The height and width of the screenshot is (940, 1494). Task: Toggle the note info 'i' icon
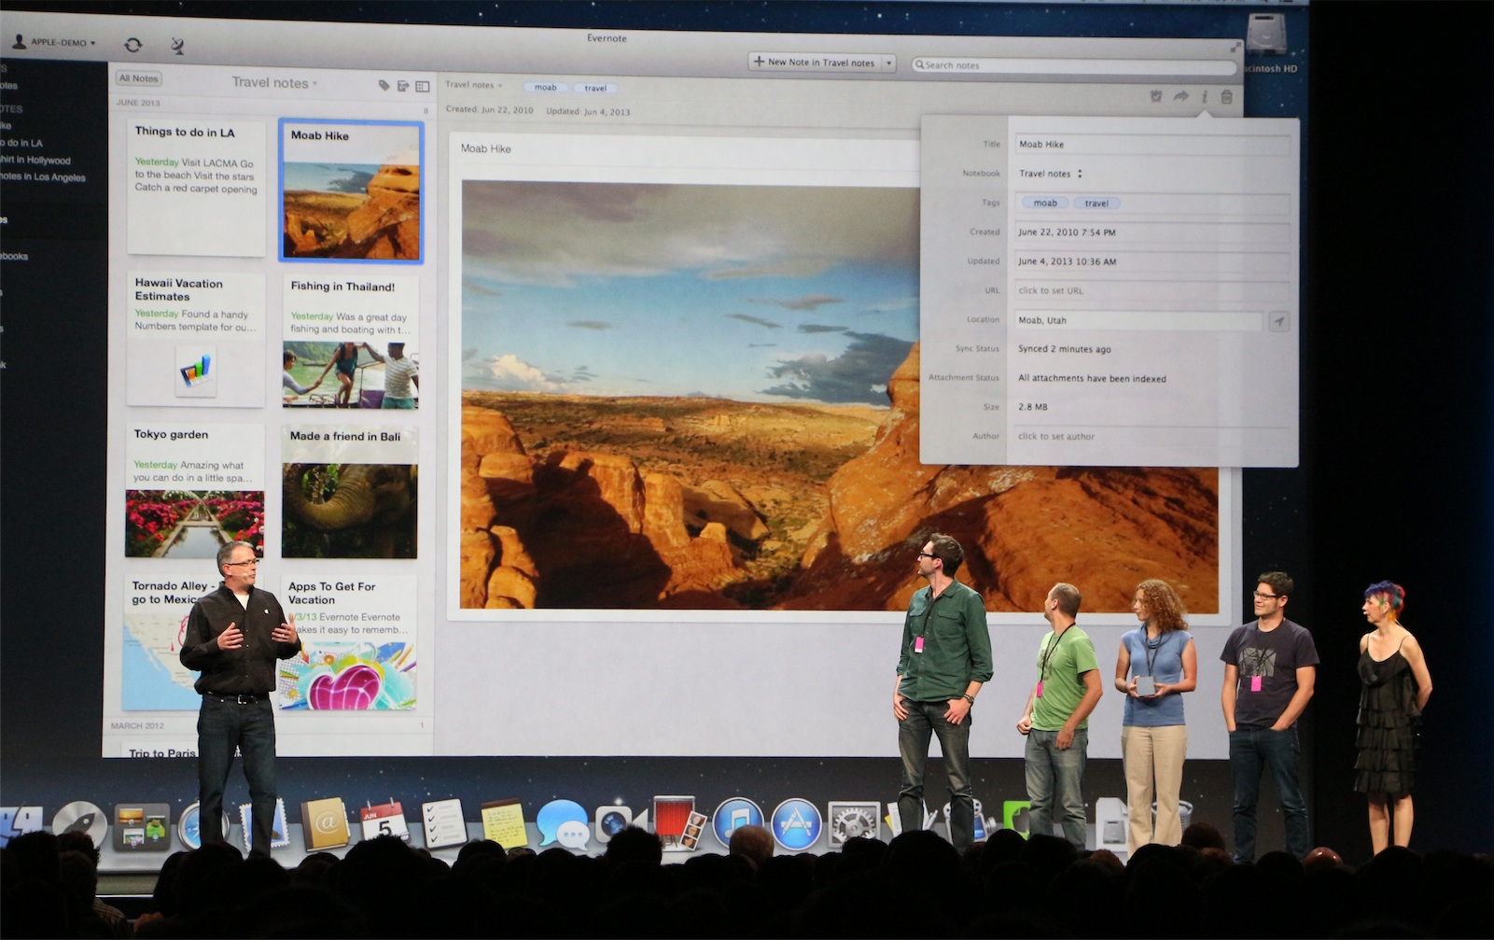click(x=1205, y=96)
